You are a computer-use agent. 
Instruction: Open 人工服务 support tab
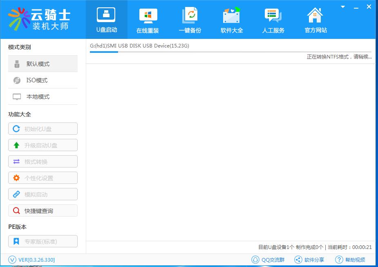(x=273, y=20)
